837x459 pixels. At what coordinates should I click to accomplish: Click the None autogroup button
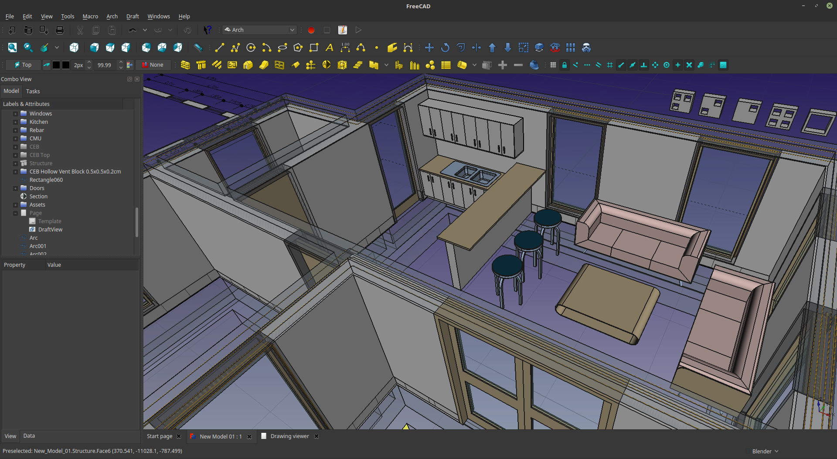click(153, 65)
